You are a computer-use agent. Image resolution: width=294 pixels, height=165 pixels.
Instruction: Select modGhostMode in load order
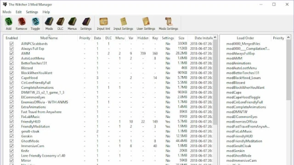tap(239, 155)
